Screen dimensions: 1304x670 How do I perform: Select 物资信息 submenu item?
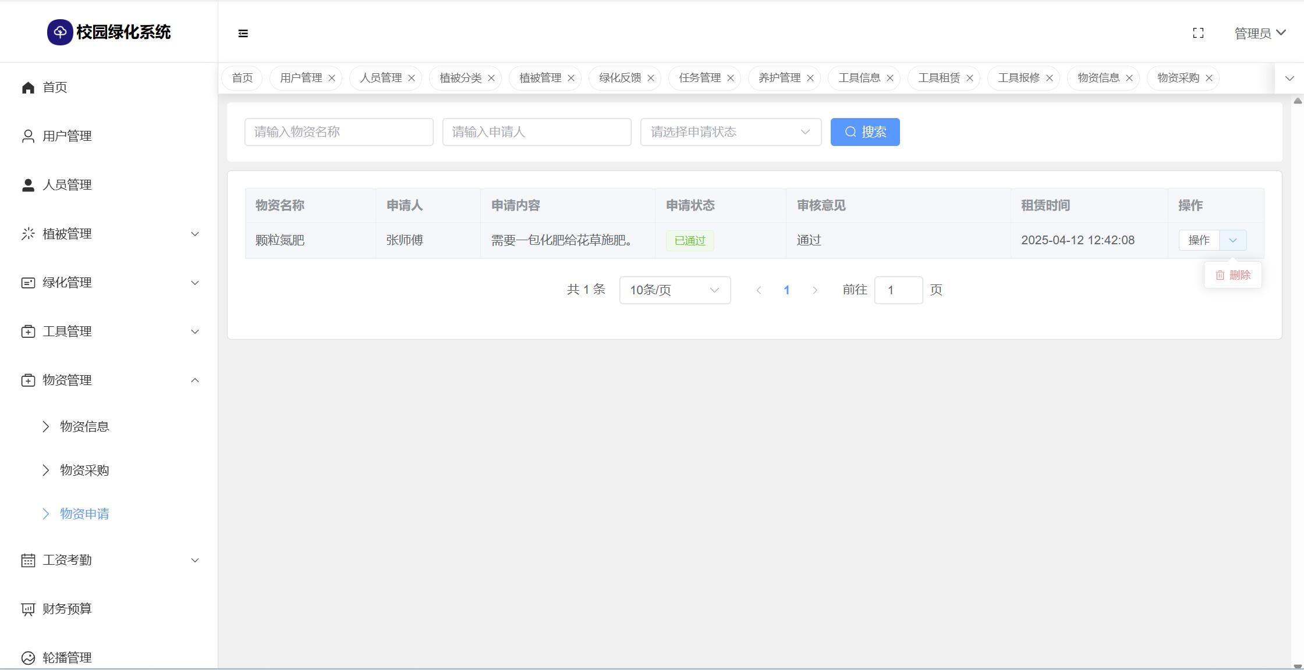(x=84, y=426)
